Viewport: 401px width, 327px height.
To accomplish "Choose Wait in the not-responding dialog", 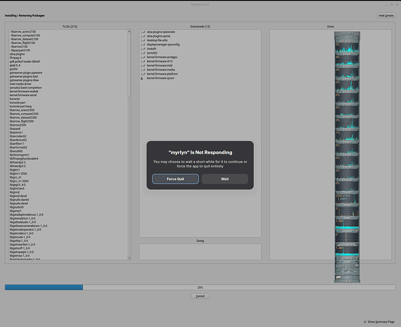I will [x=225, y=179].
